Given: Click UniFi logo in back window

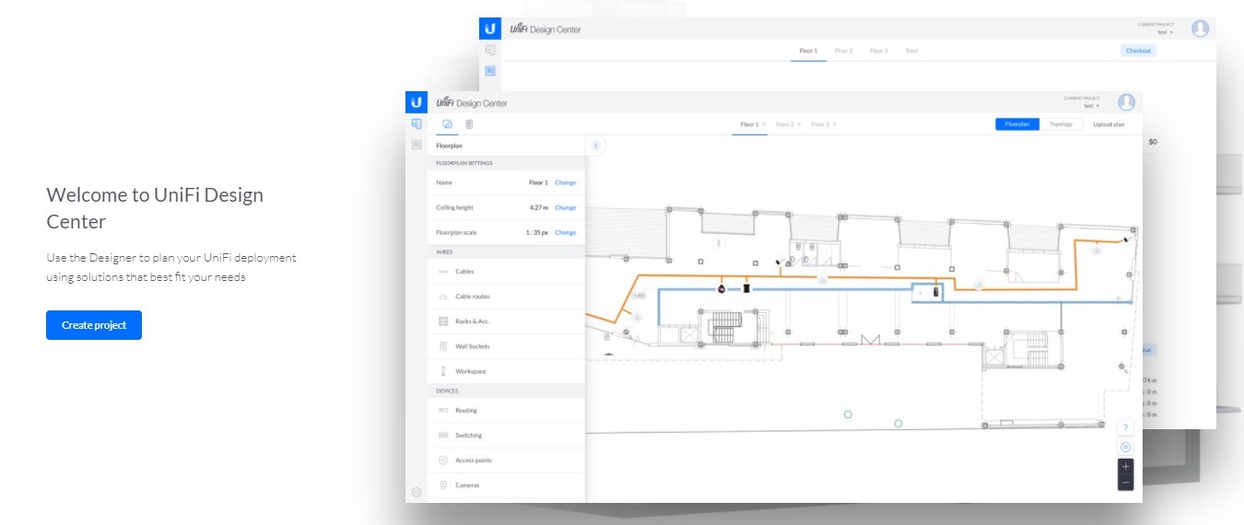Looking at the screenshot, I should point(490,29).
